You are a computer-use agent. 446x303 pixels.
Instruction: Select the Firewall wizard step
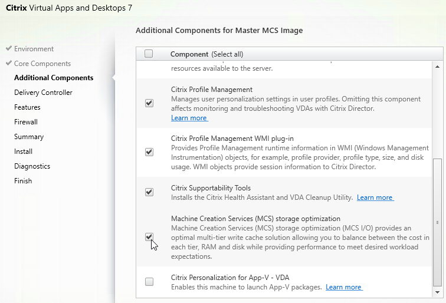point(26,122)
